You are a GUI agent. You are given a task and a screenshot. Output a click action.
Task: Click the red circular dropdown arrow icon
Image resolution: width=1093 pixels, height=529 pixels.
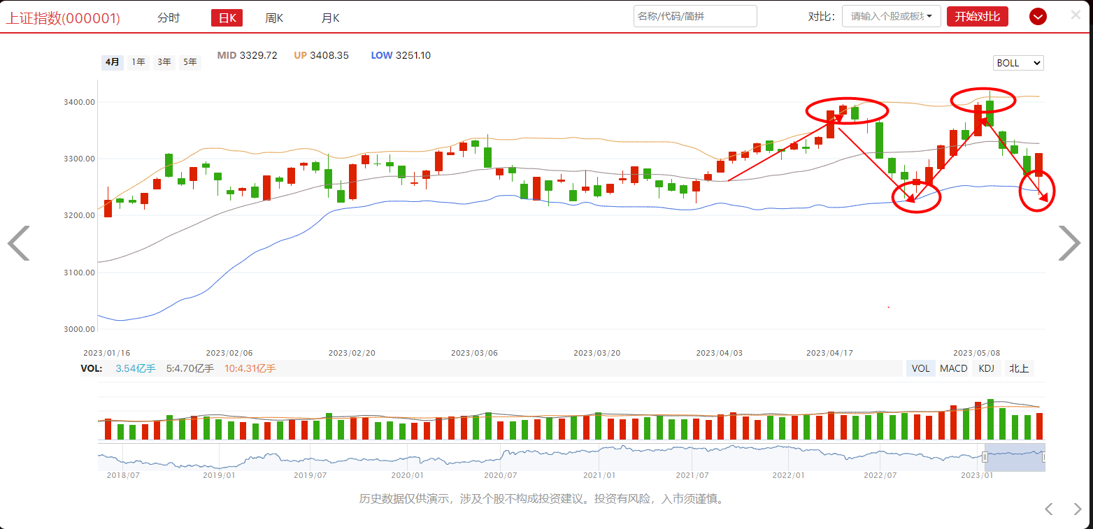click(1038, 17)
